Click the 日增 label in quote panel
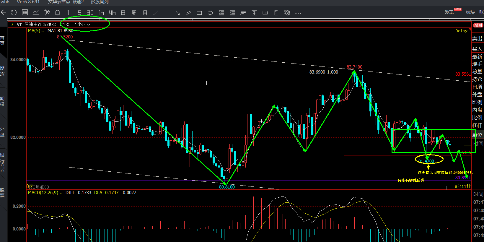The height and width of the screenshot is (242, 484). click(477, 87)
